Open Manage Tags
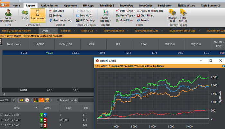The height and width of the screenshot is (129, 225). tap(172, 16)
